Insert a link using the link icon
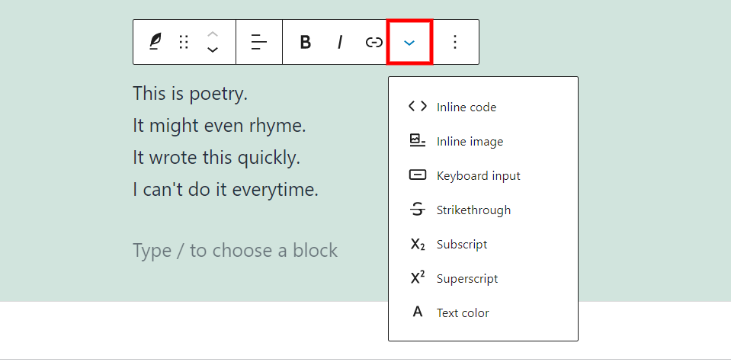Image resolution: width=731 pixels, height=362 pixels. click(374, 42)
